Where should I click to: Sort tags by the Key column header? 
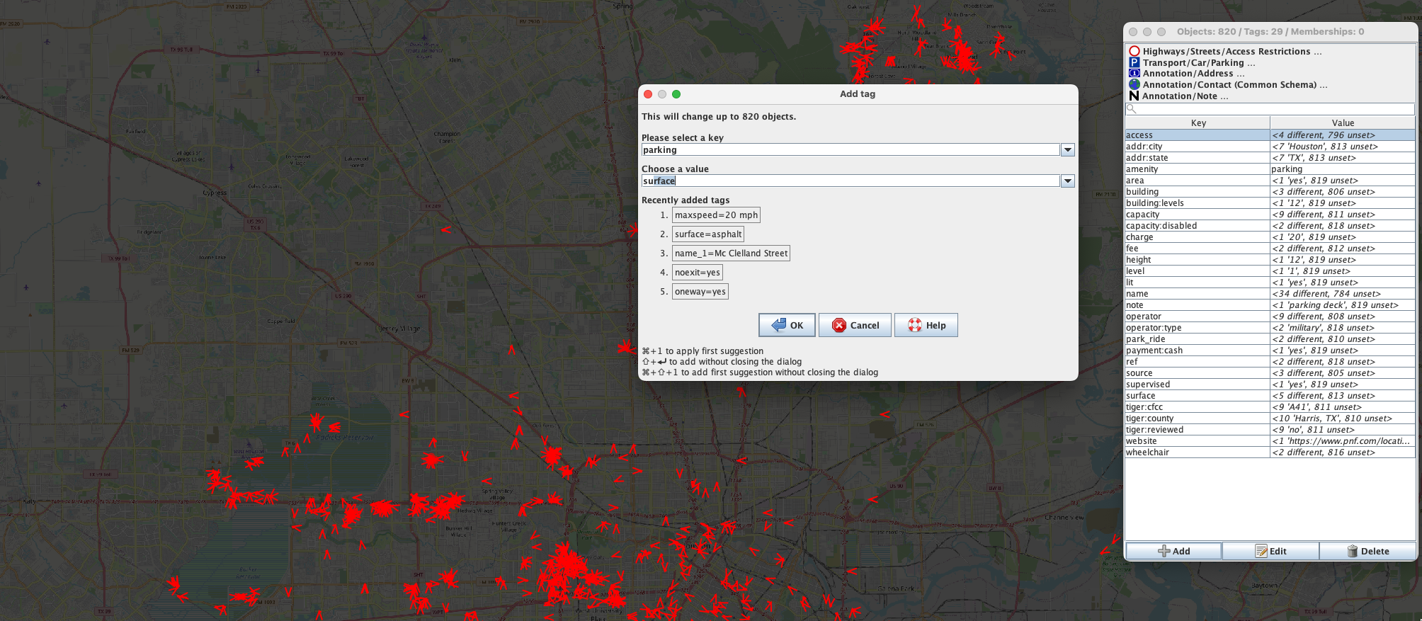click(1198, 123)
